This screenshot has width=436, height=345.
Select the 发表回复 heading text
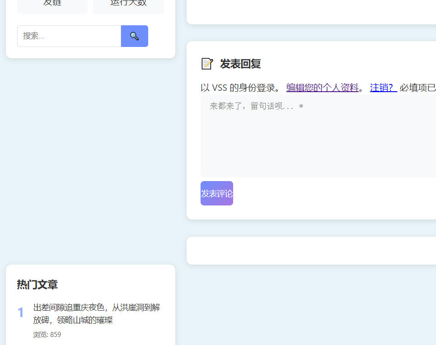tap(240, 64)
